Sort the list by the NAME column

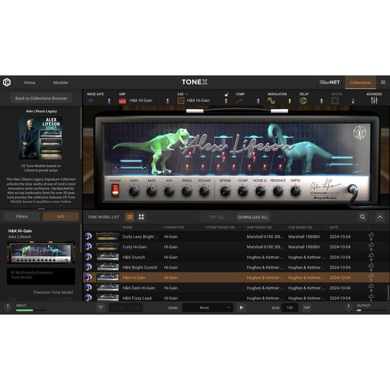tap(127, 227)
